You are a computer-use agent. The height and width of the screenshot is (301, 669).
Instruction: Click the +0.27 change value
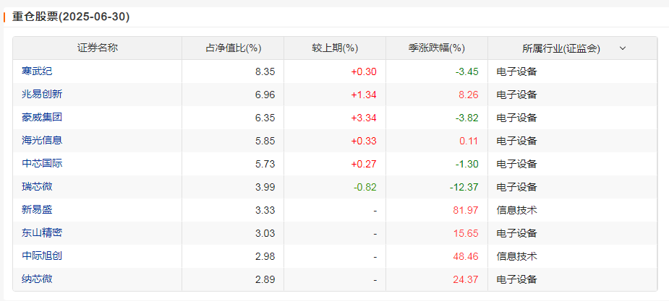tap(364, 164)
